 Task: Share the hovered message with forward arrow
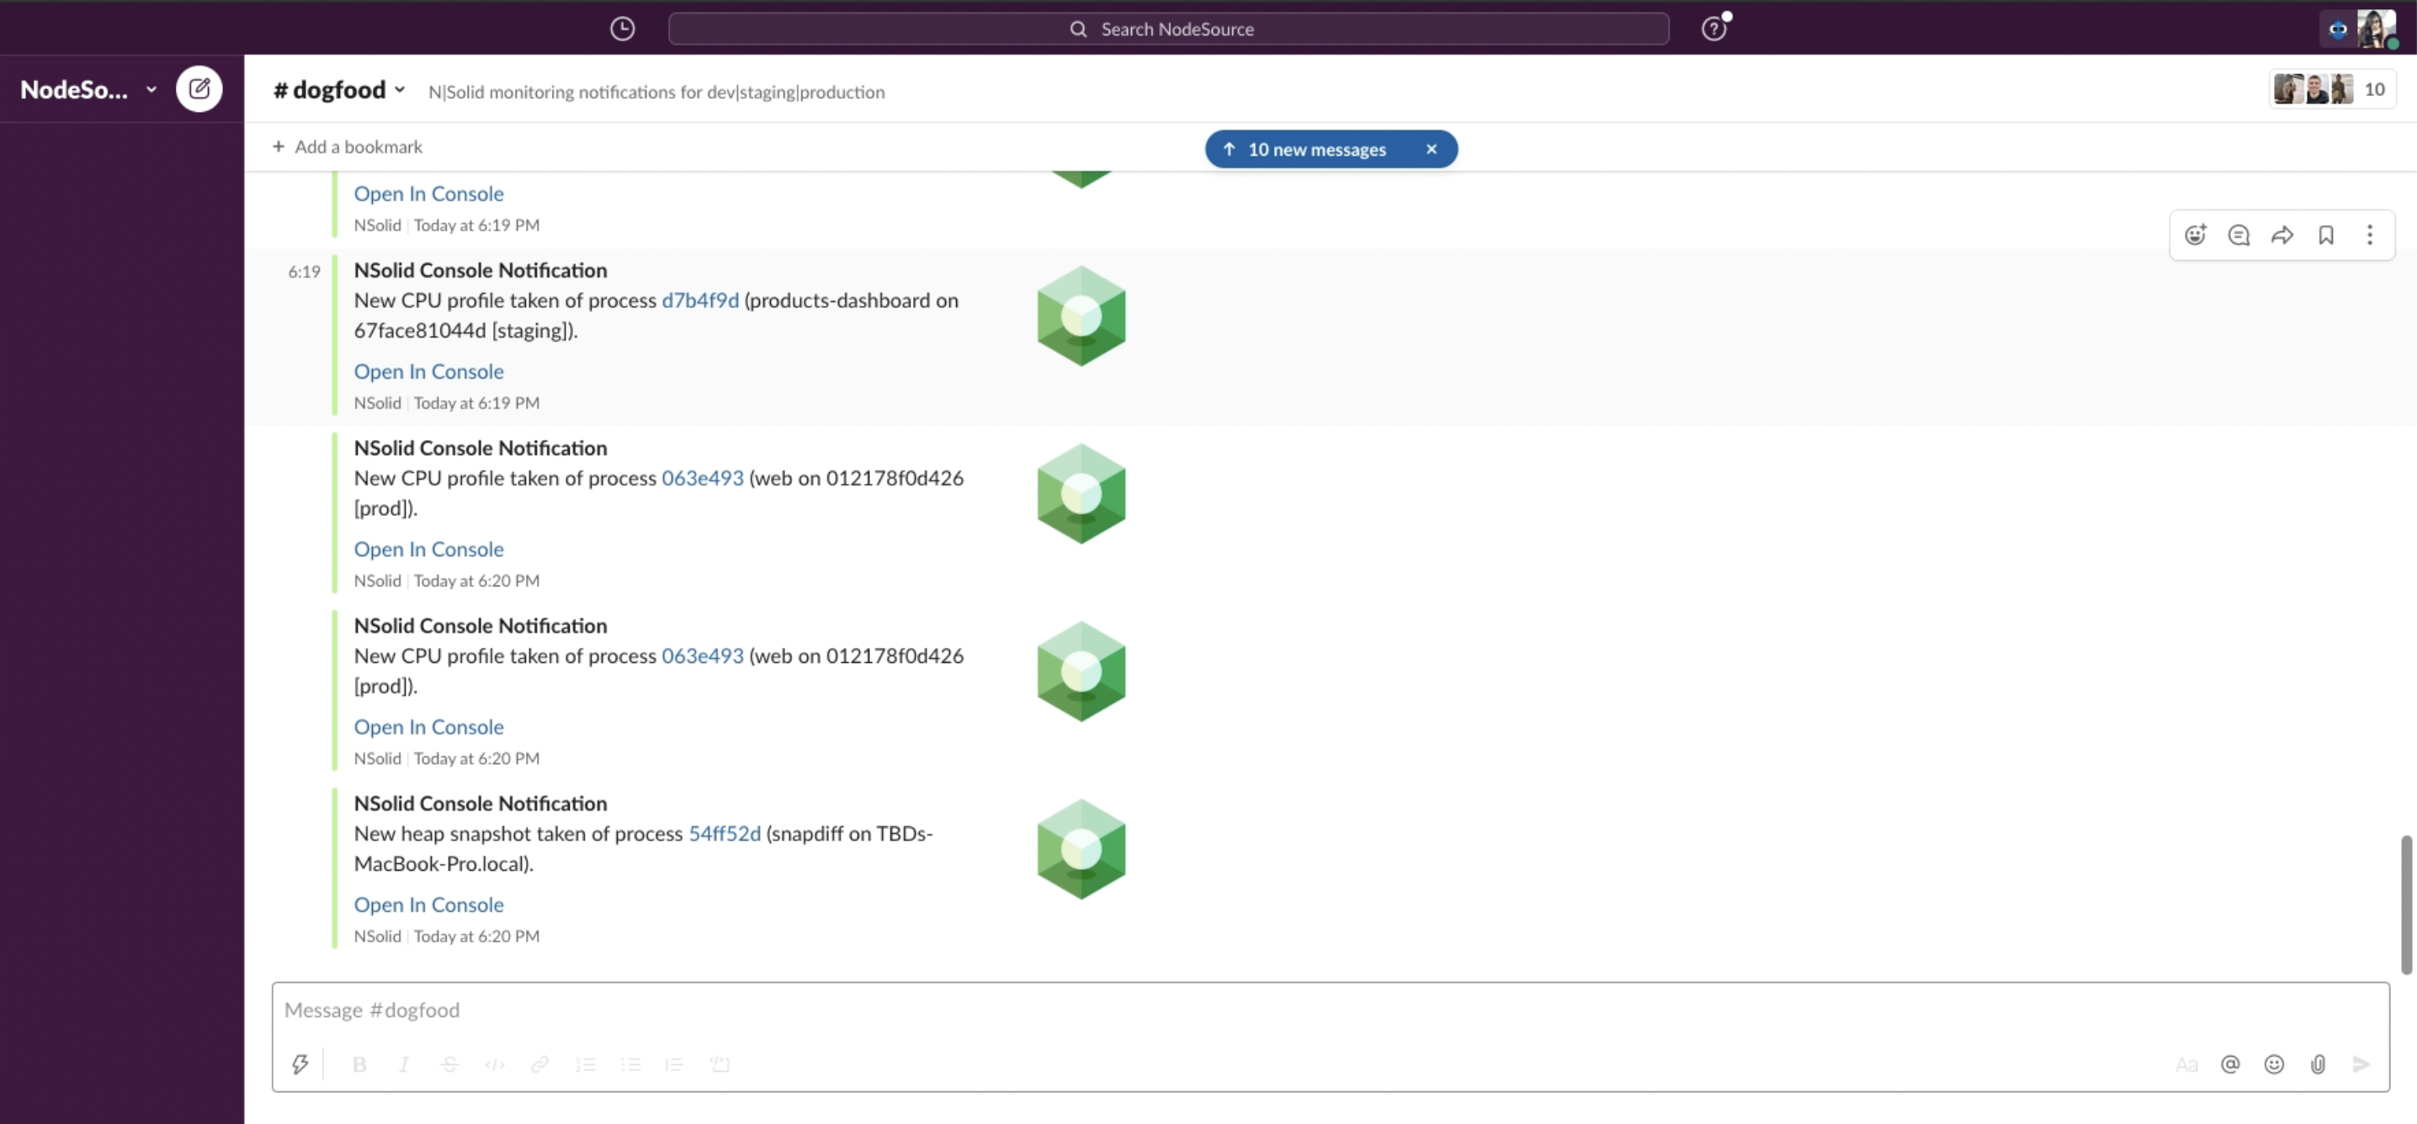(x=2282, y=235)
